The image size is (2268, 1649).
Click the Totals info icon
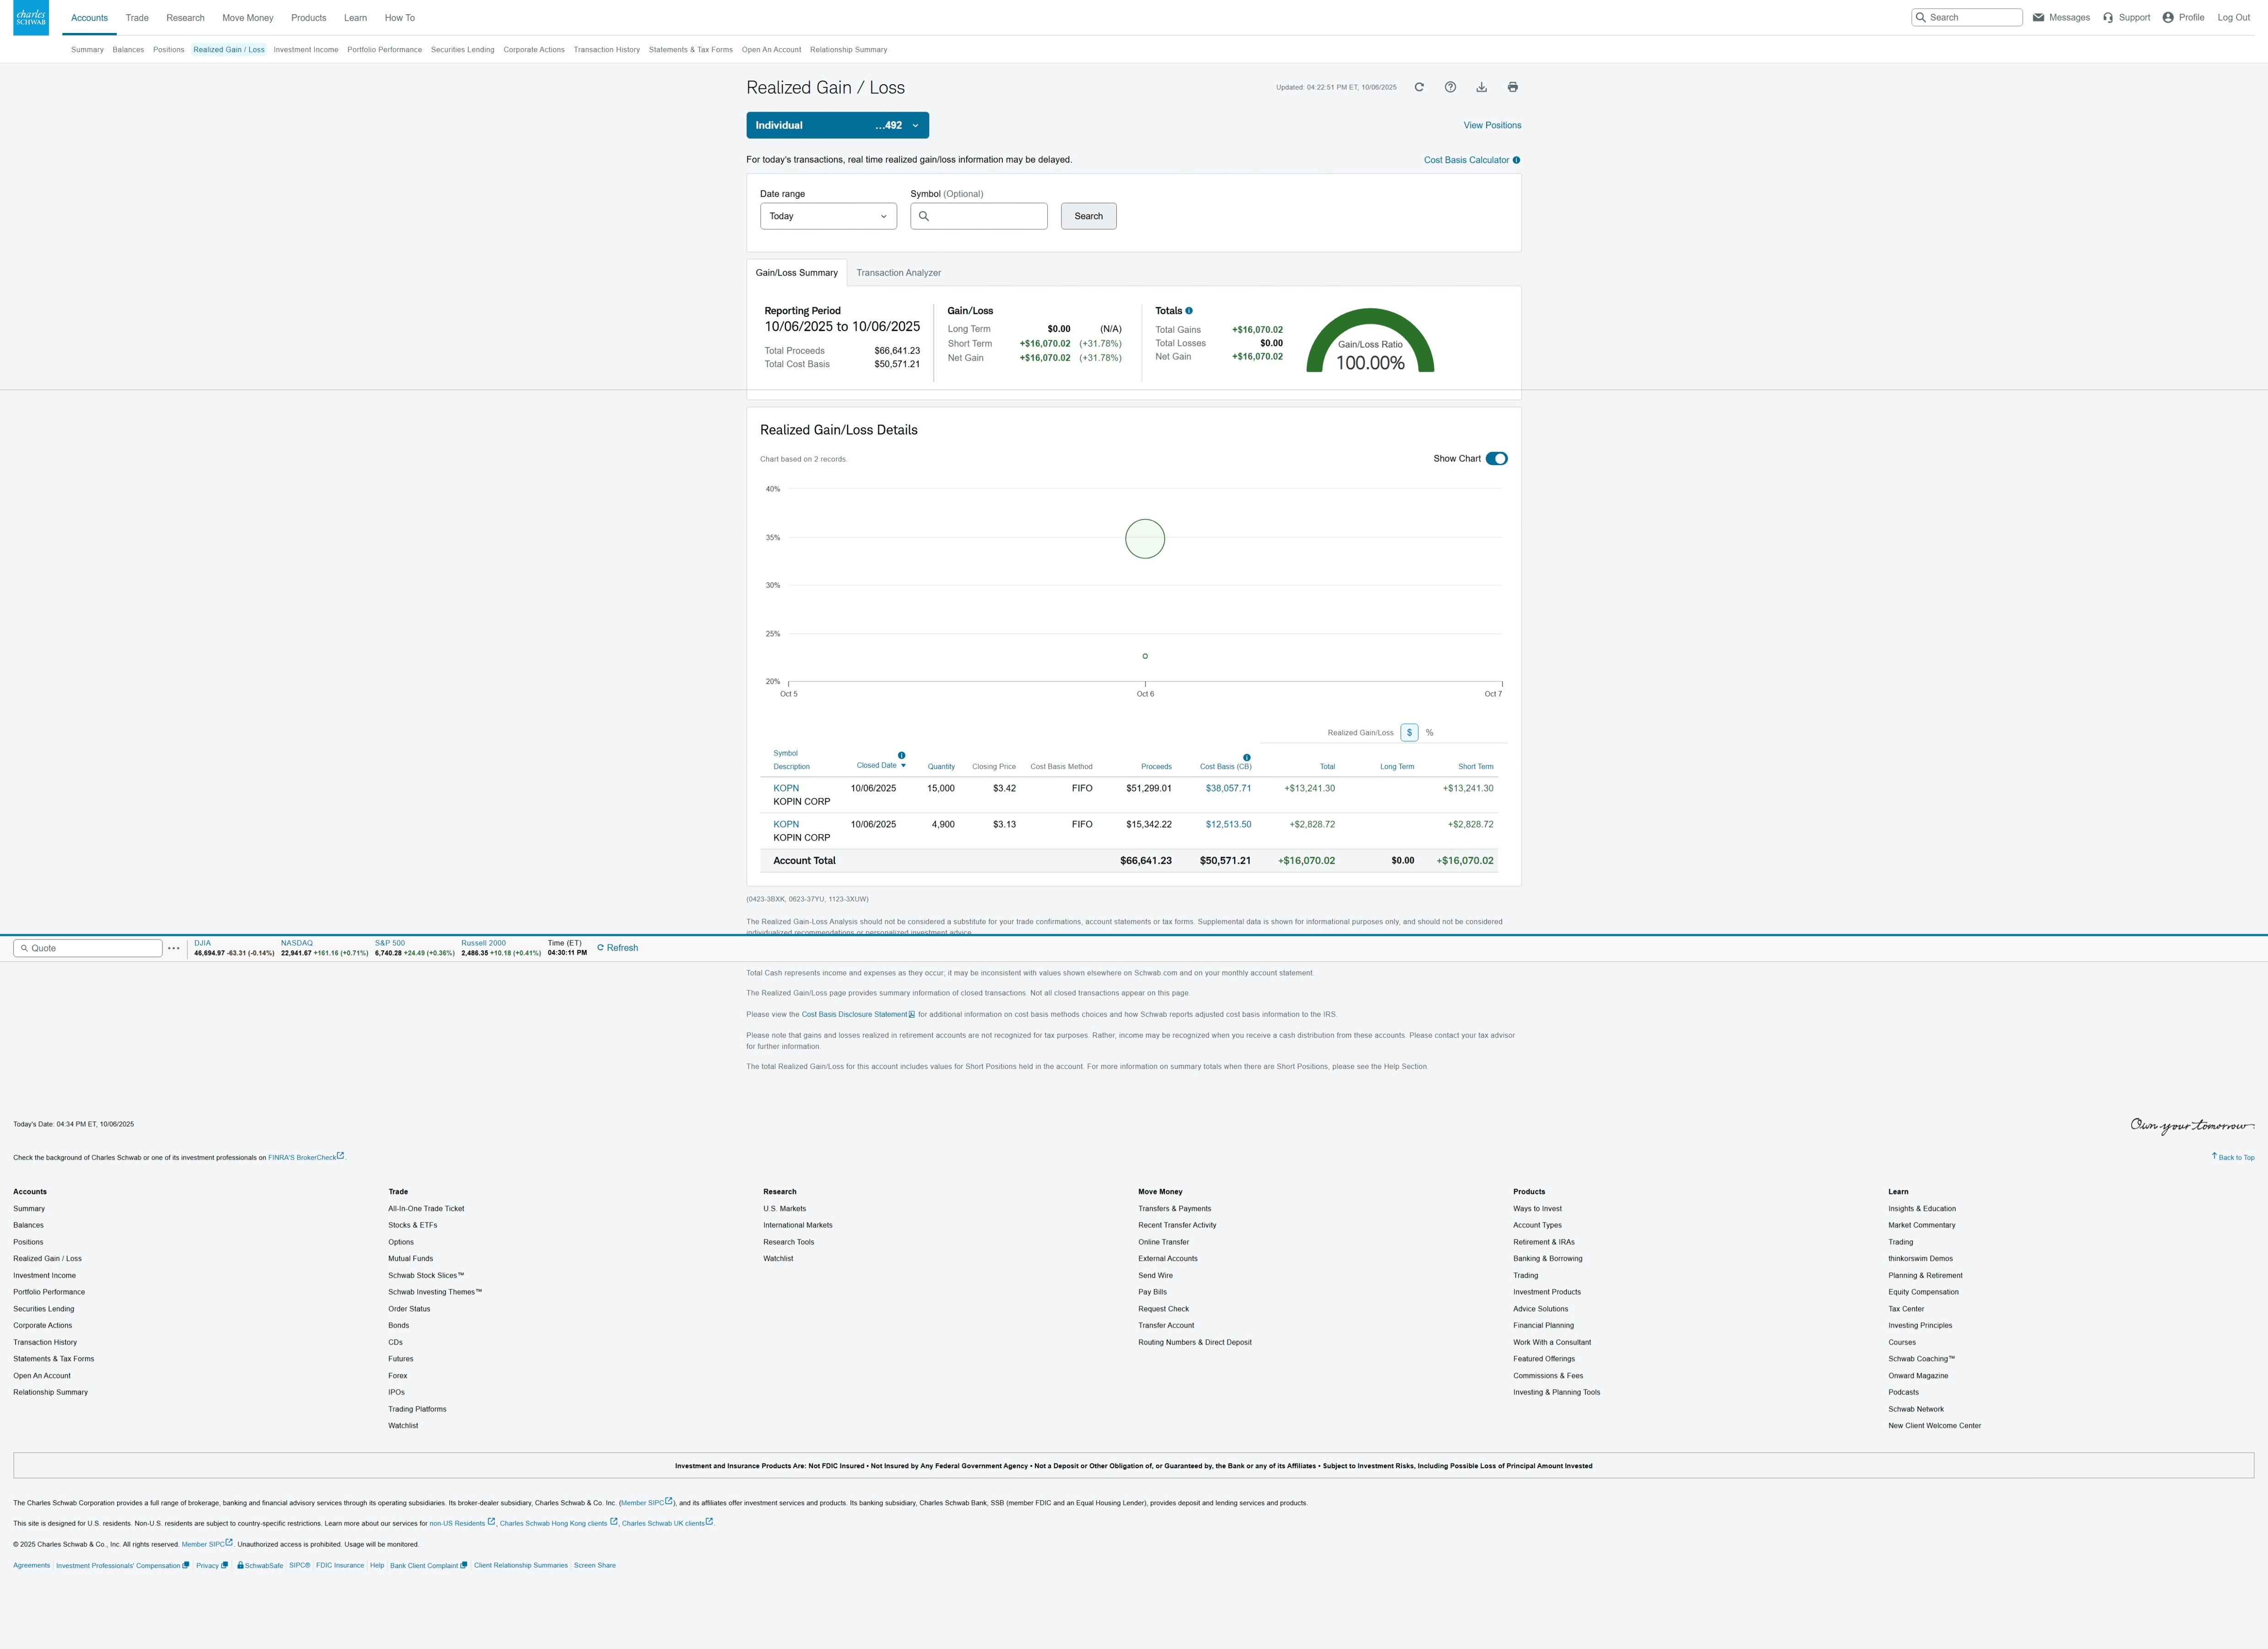[x=1189, y=311]
